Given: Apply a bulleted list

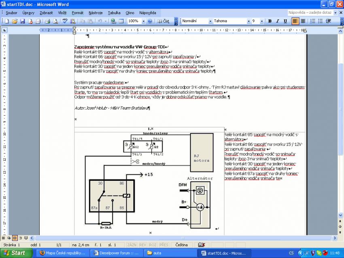Looking at the screenshot, I should (320, 21).
